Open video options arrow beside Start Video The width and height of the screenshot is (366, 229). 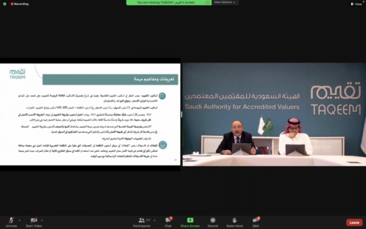point(42,220)
